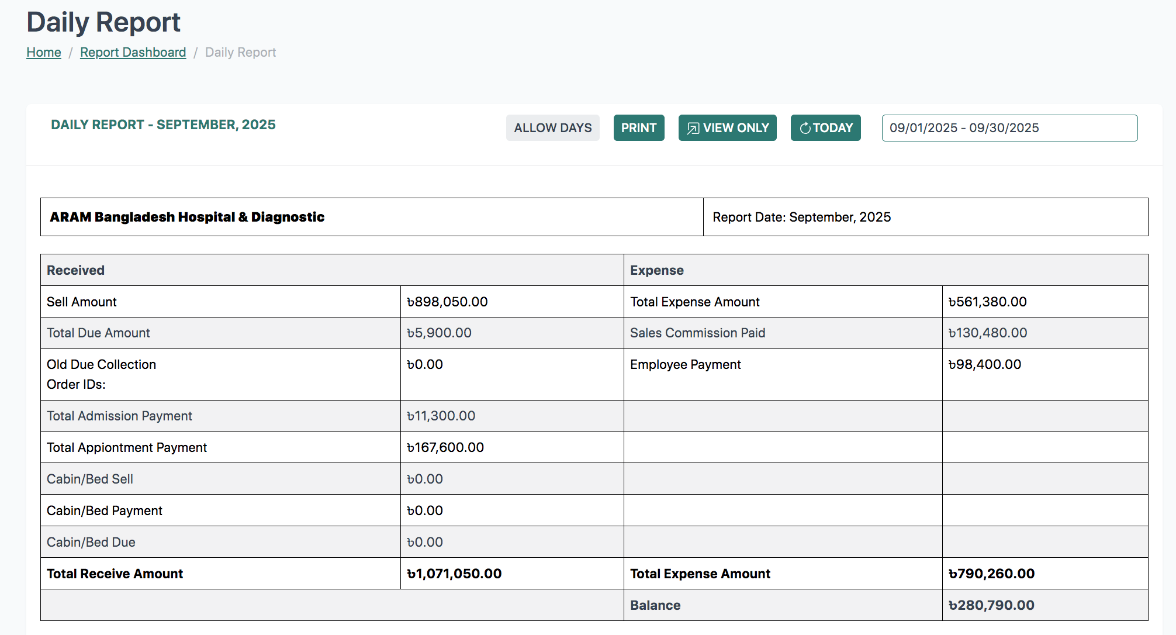This screenshot has height=635, width=1176.
Task: Go to the Home breadcrumb link
Action: click(44, 53)
